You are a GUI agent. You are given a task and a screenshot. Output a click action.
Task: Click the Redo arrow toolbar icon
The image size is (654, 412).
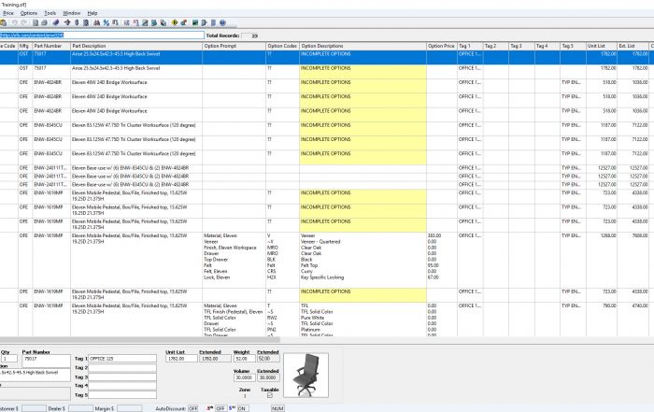tap(23, 23)
